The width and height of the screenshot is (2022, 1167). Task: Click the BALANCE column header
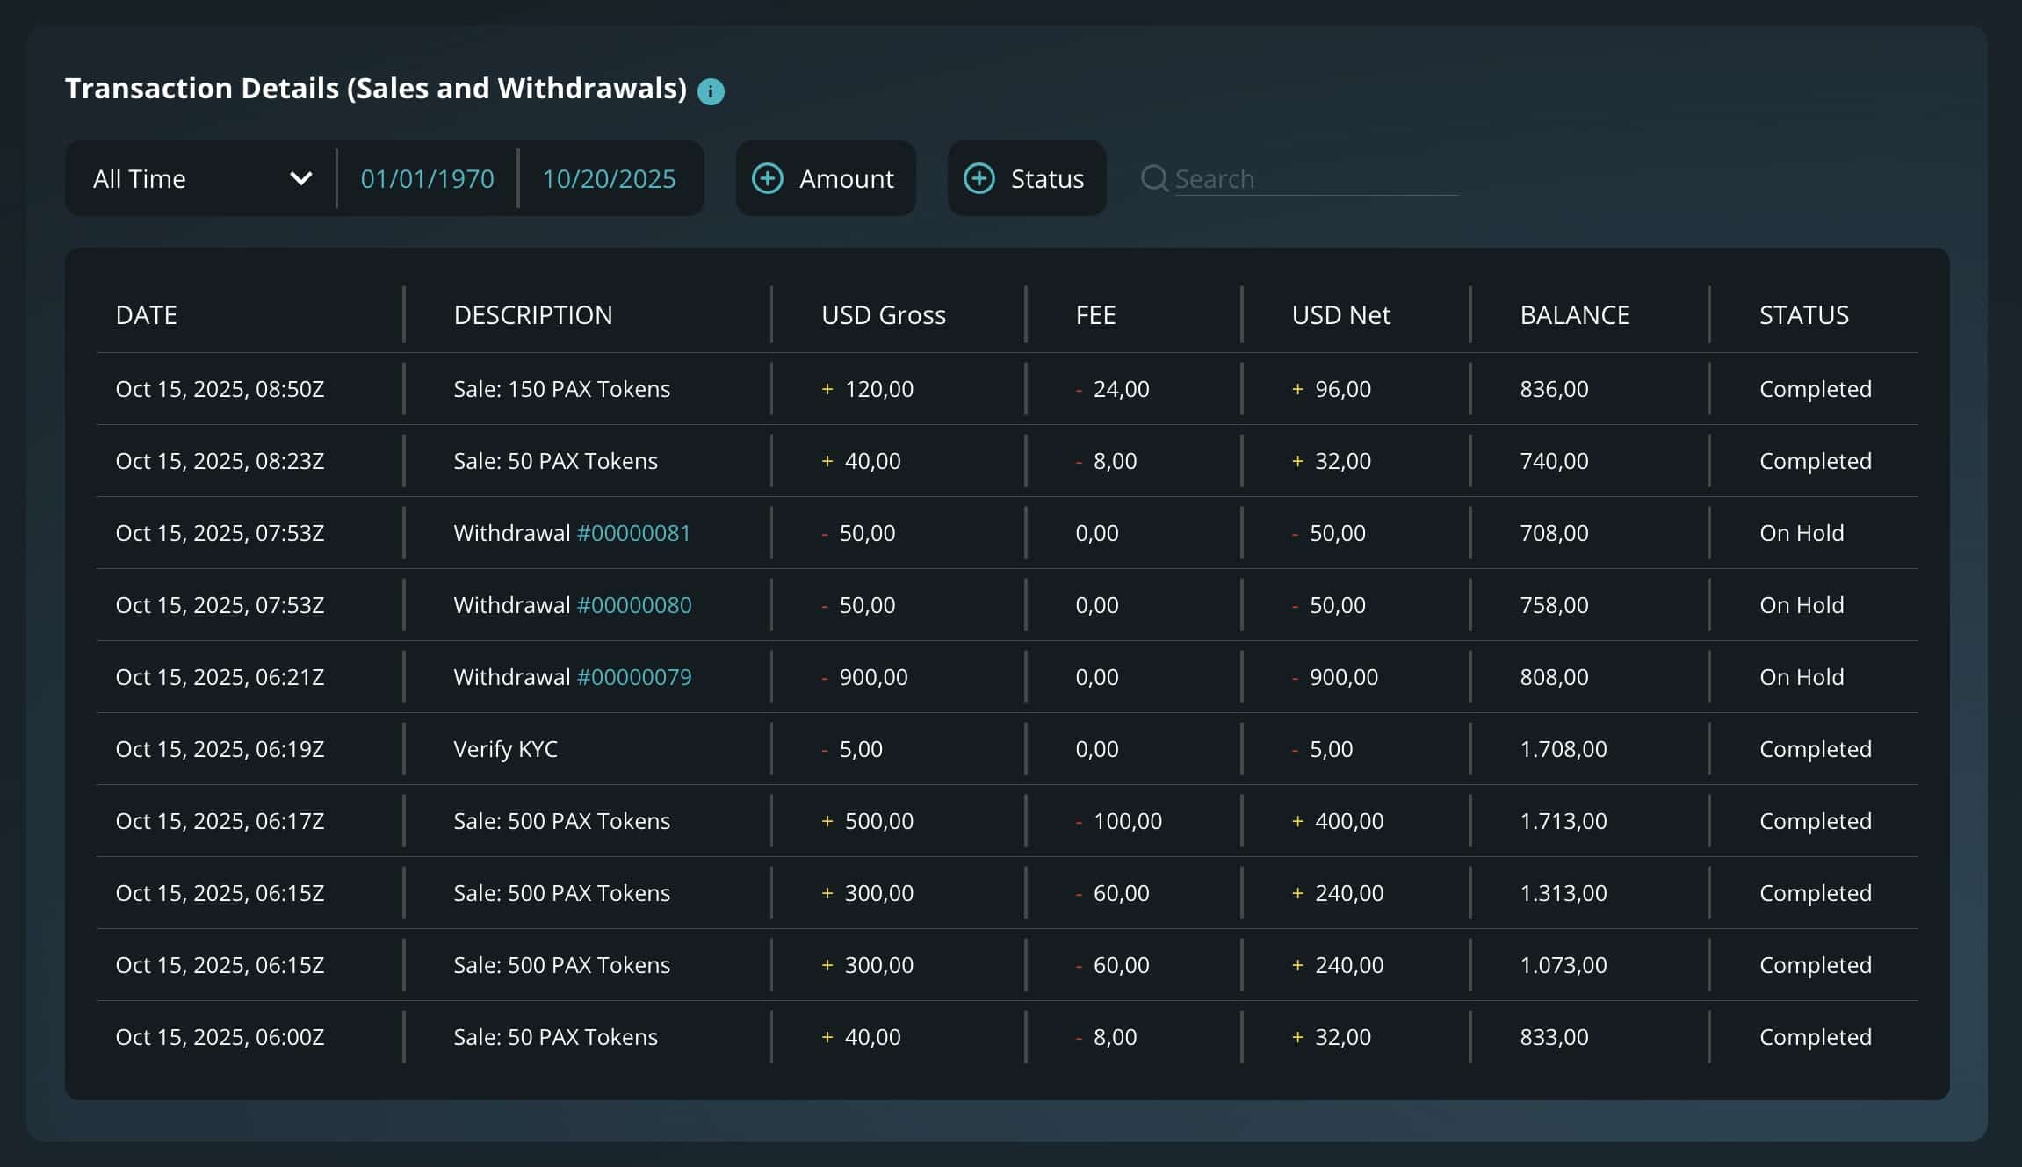(1574, 314)
